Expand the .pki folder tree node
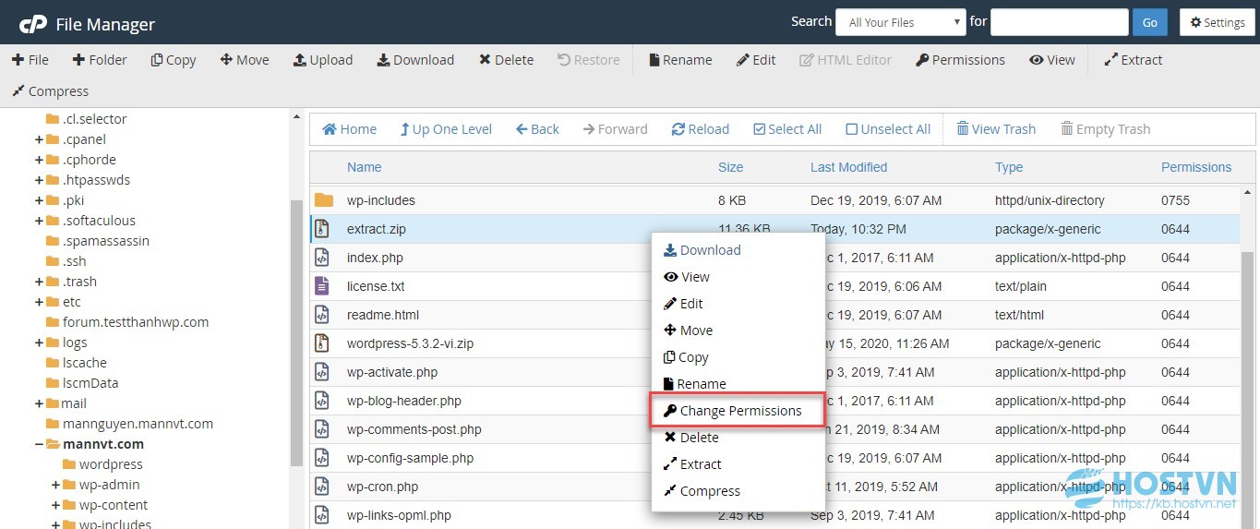1260x529 pixels. (x=39, y=200)
